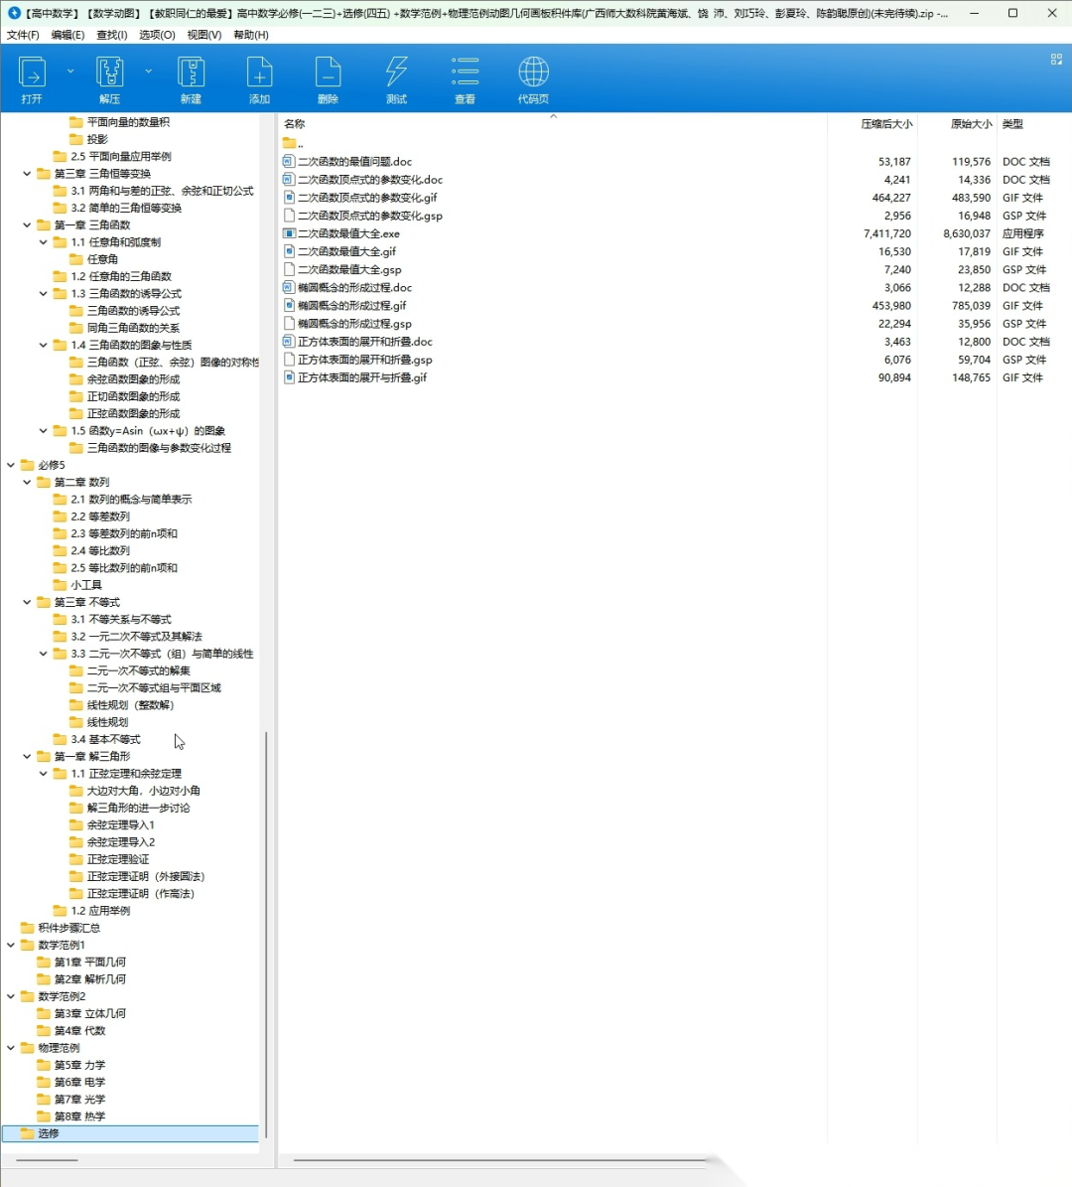Toggle the view layout icon at top right
The image size is (1072, 1187).
tap(1056, 60)
